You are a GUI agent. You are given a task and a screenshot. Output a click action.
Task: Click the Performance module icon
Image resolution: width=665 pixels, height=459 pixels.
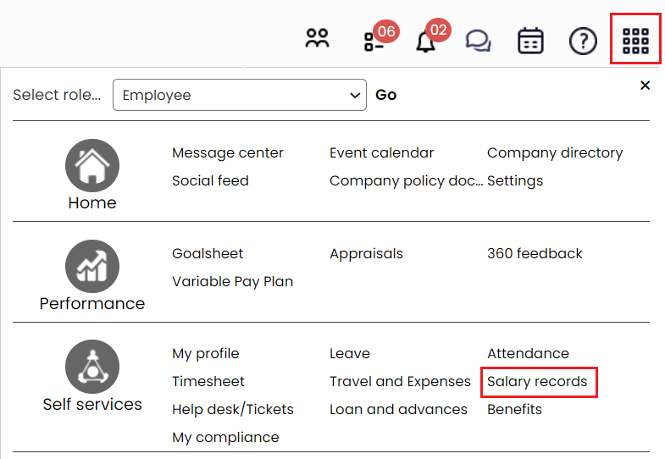(92, 267)
